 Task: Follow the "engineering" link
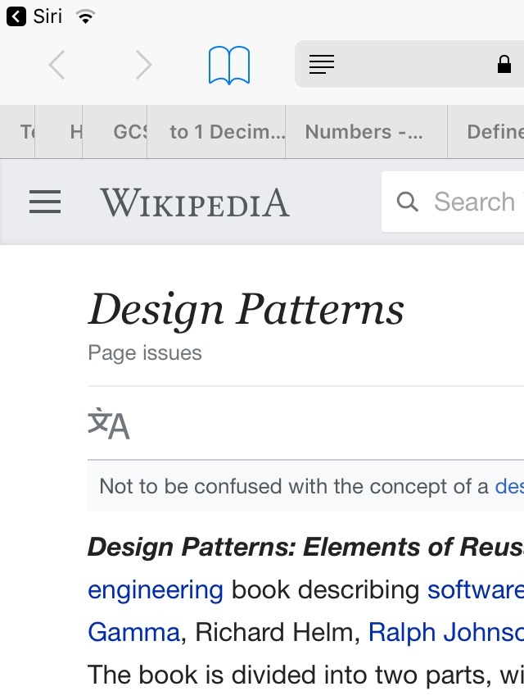(156, 589)
